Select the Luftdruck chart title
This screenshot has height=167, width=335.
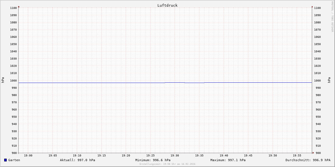[x=167, y=5]
